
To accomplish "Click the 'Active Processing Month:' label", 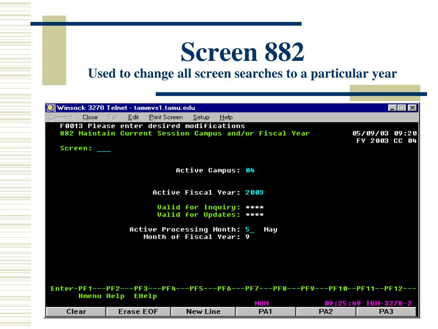I will [185, 230].
